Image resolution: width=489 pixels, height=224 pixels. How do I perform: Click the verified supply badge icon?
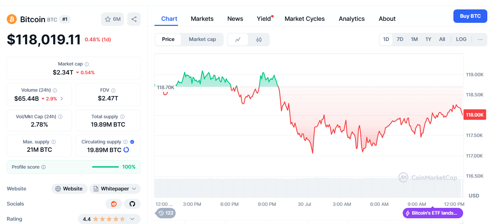[x=132, y=142]
